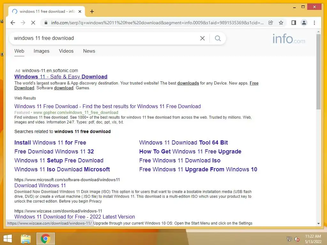Click page scrollbar thumb
Image resolution: width=327 pixels, height=245 pixels.
(x=318, y=72)
